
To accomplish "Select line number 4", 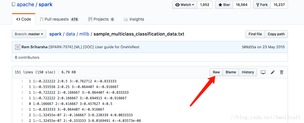I will coord(22,98).
